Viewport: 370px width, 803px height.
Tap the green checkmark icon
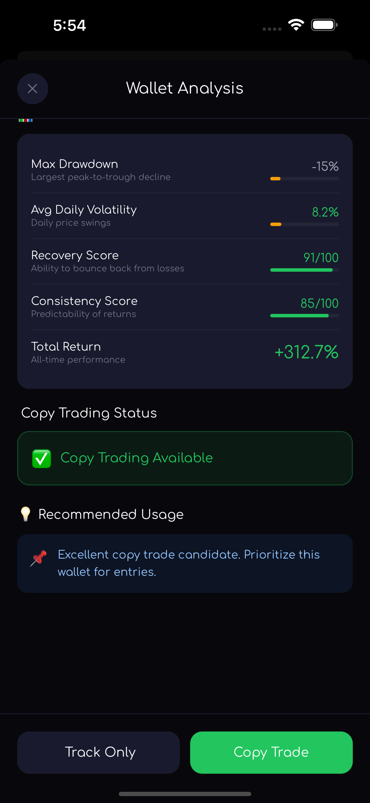click(41, 458)
